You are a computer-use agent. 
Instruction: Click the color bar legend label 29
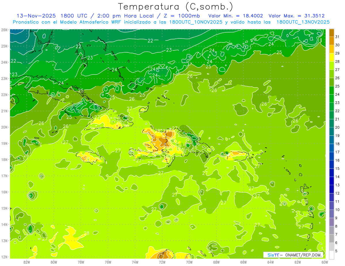(338, 53)
